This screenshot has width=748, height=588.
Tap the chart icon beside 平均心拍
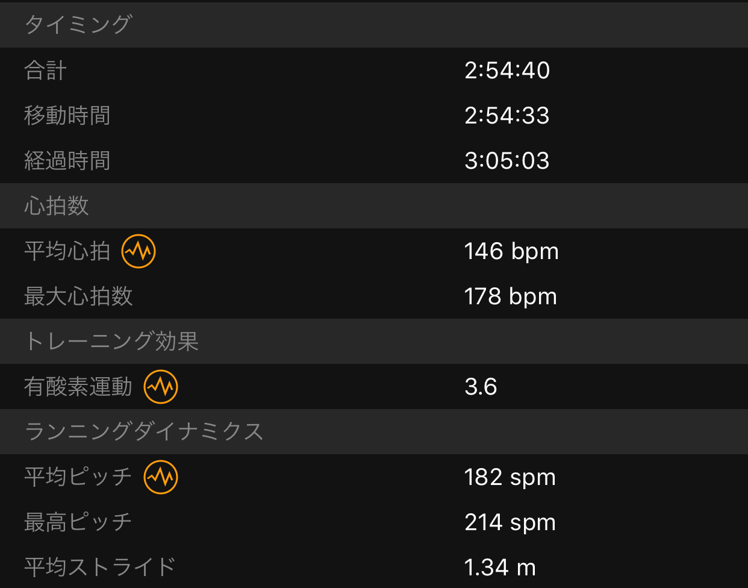click(139, 251)
